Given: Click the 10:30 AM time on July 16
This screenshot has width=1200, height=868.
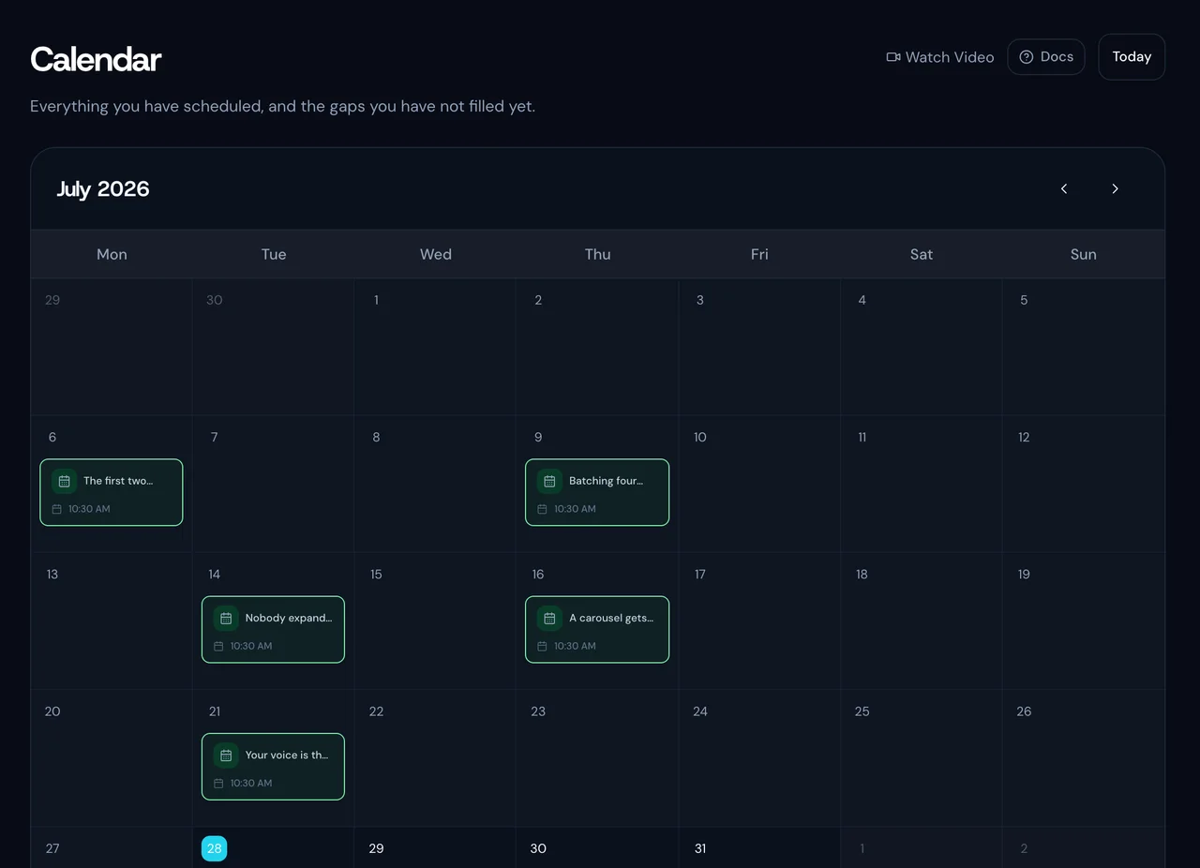Looking at the screenshot, I should coord(575,646).
